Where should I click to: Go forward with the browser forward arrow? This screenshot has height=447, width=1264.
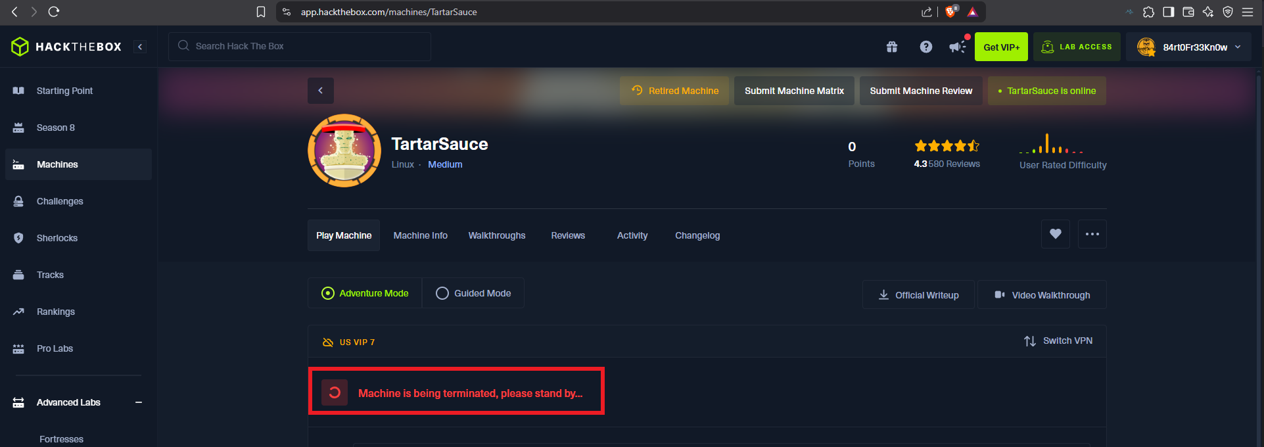[x=34, y=11]
